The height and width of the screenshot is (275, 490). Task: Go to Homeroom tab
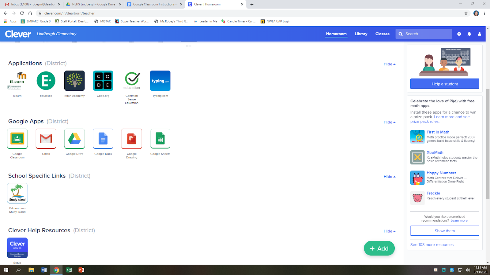click(336, 34)
